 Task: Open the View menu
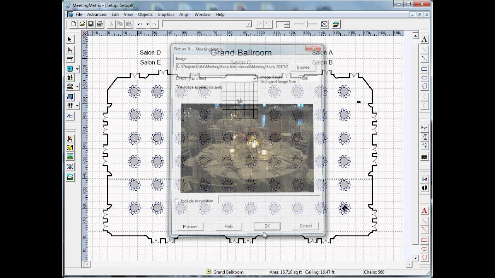point(128,14)
